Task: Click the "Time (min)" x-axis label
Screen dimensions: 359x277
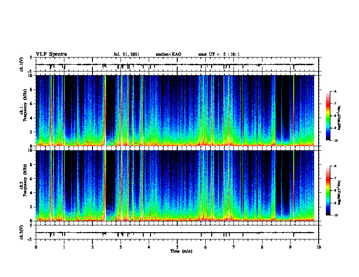Action: pyautogui.click(x=181, y=251)
